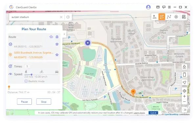Toggle the switch at map bottom right

click(x=185, y=110)
